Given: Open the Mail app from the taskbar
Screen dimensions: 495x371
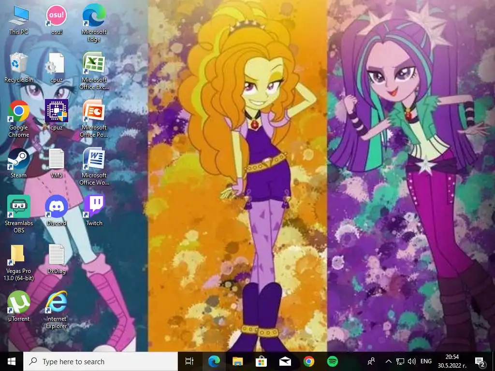Looking at the screenshot, I should [x=285, y=361].
